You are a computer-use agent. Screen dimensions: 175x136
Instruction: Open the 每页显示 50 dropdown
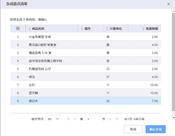53,118
